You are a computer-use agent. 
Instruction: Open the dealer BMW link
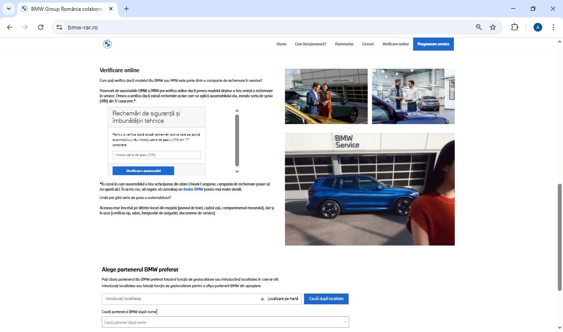[x=193, y=189]
